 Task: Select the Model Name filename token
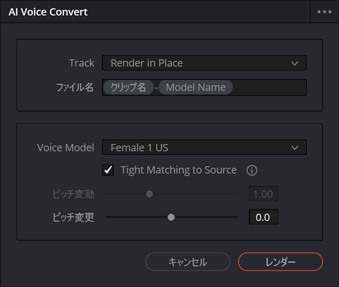tap(195, 87)
